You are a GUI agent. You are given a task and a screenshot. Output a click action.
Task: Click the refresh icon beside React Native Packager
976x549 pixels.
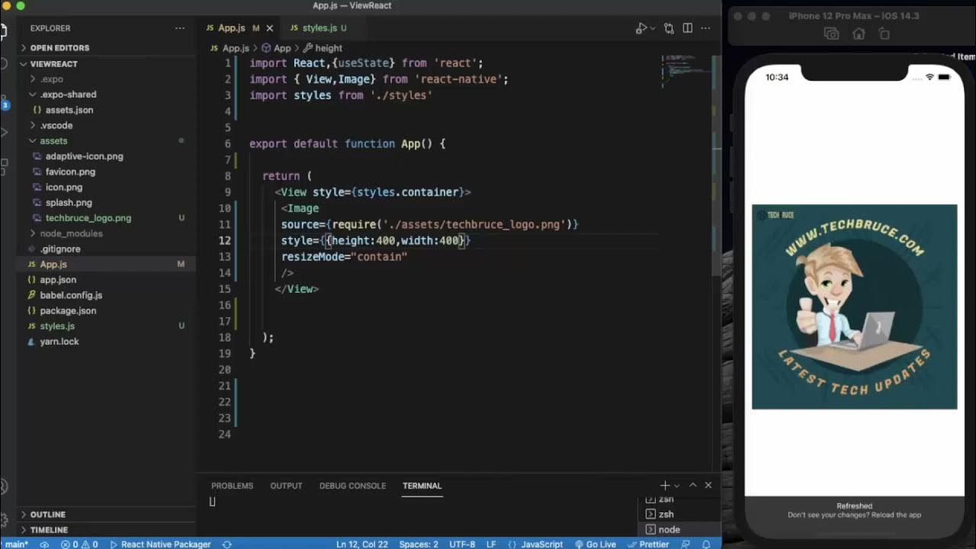[x=226, y=544]
